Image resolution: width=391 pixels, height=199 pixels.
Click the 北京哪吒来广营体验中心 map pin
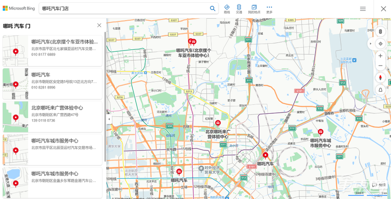point(218,123)
